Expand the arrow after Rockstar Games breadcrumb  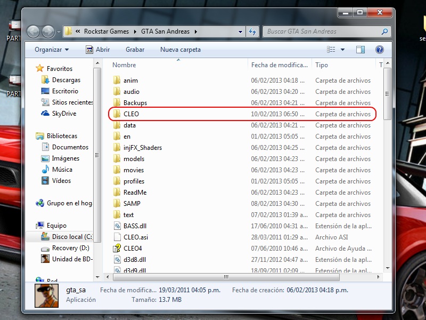tap(135, 31)
